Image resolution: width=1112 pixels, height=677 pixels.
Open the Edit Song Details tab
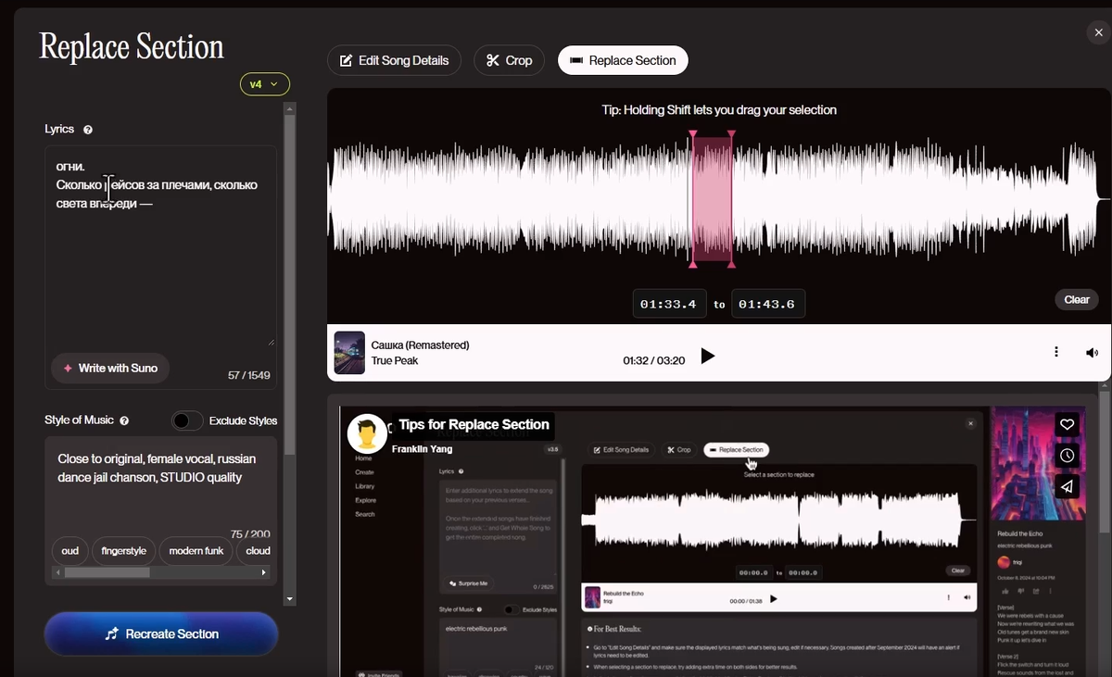(394, 60)
